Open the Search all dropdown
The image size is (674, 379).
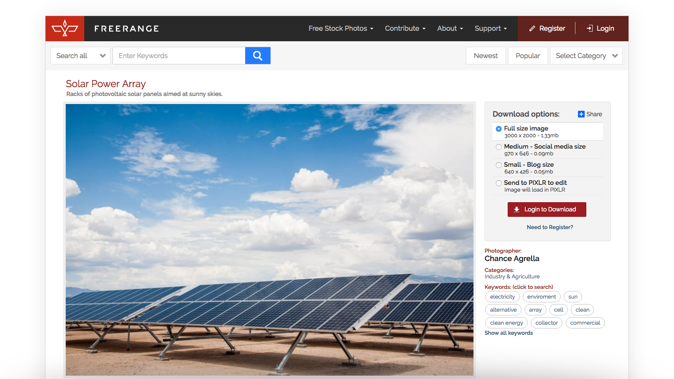coord(80,56)
